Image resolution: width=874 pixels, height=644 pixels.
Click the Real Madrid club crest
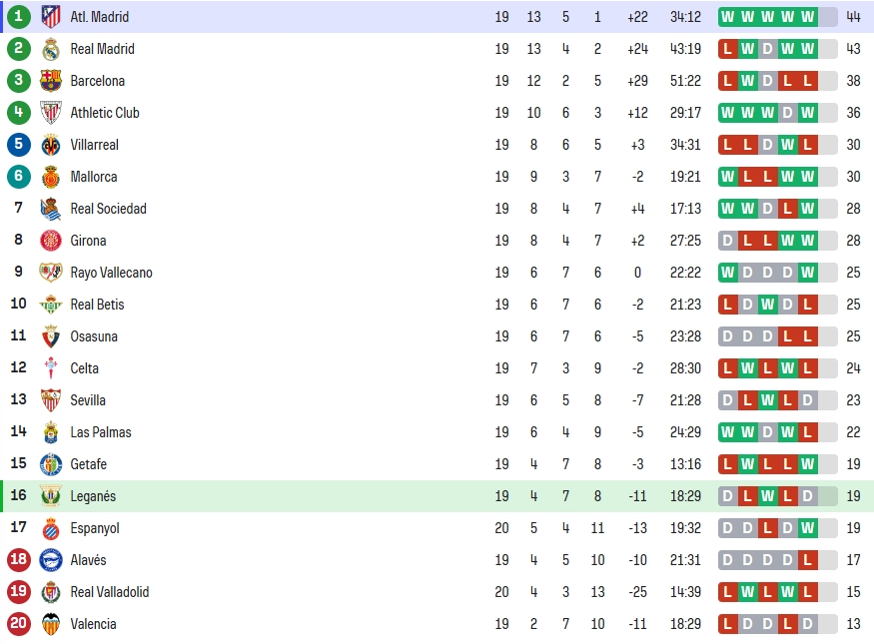pyautogui.click(x=51, y=49)
